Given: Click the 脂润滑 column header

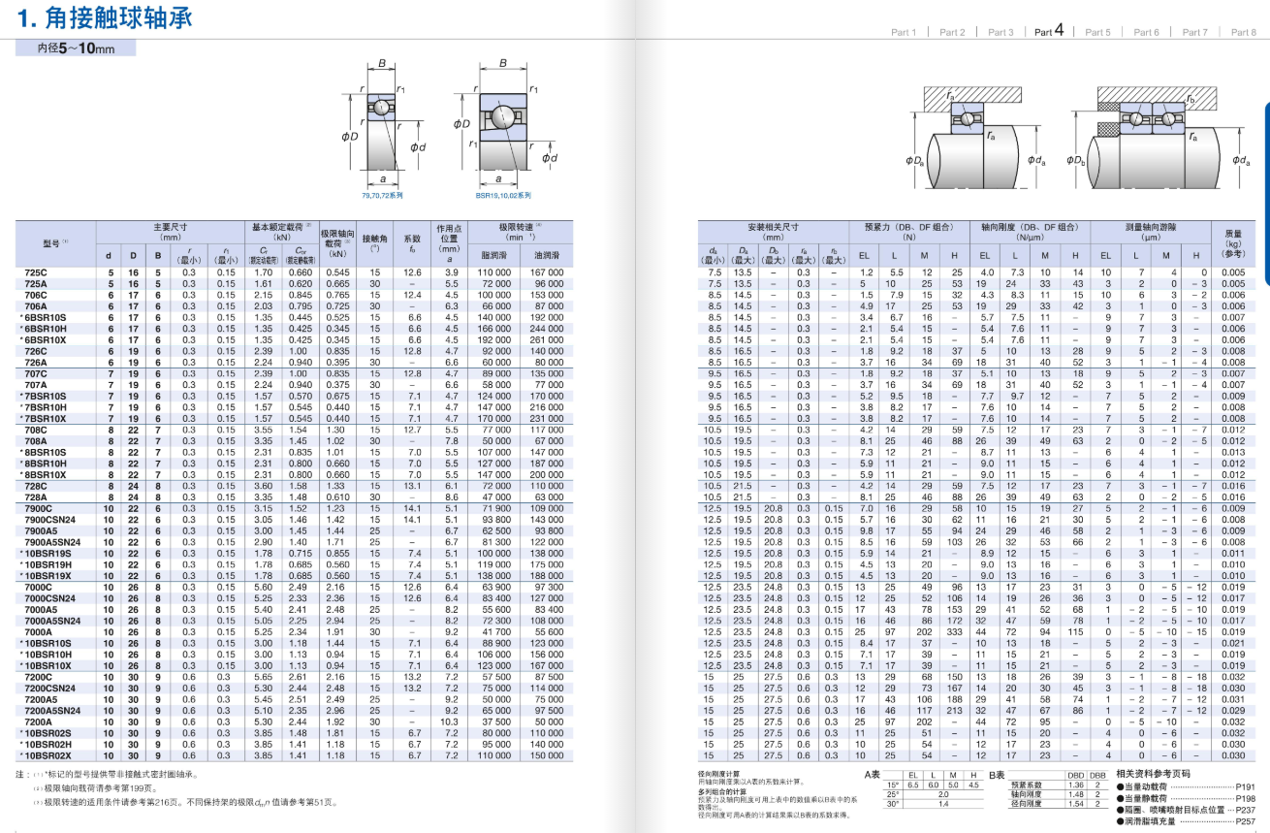Looking at the screenshot, I should click(x=494, y=256).
